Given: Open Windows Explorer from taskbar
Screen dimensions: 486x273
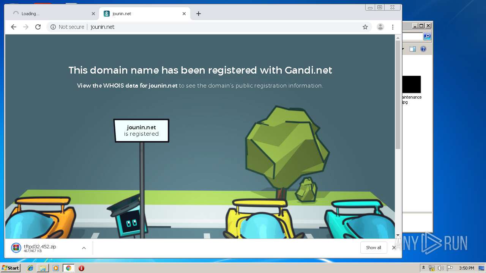Looking at the screenshot, I should [x=43, y=268].
